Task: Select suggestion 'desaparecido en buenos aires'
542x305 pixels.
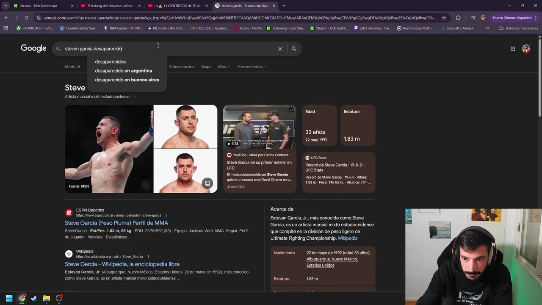Action: (x=127, y=80)
